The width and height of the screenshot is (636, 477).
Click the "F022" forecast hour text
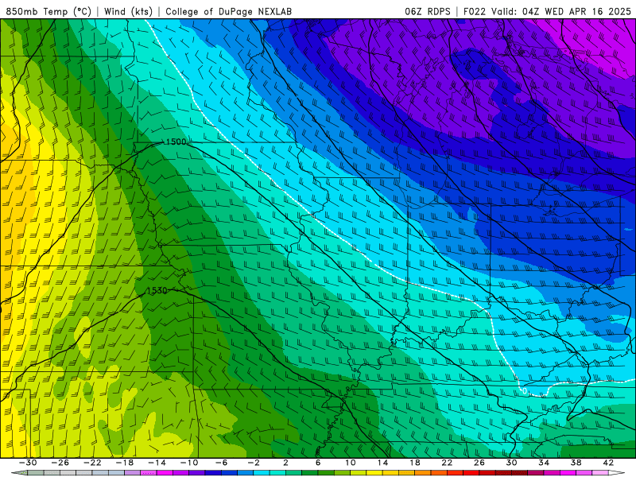click(x=475, y=12)
